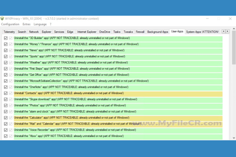Switch to the Telemetry tab
Screen dimensions: 236x157
pyautogui.click(x=9, y=32)
